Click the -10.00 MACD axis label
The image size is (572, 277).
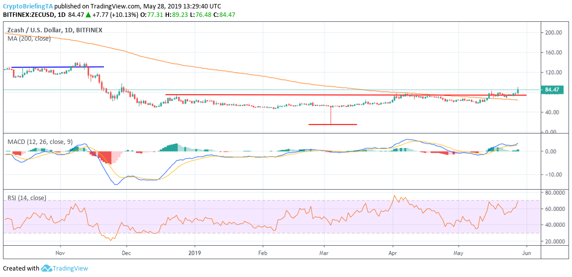click(554, 174)
